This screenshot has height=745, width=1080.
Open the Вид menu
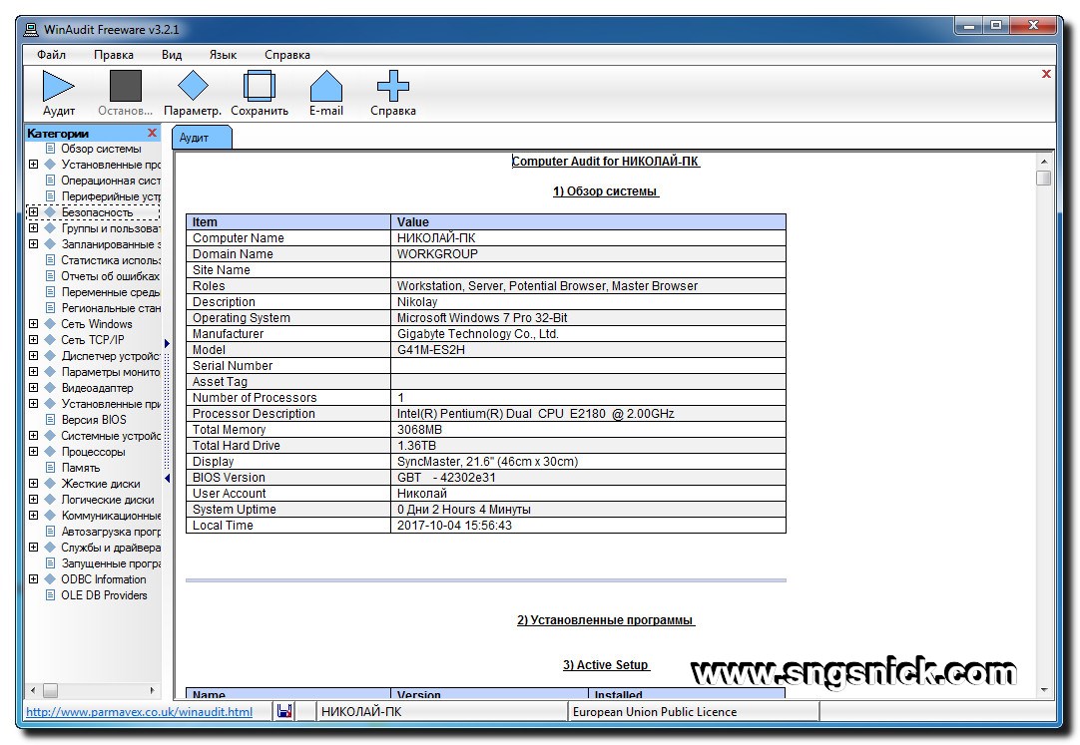click(172, 54)
